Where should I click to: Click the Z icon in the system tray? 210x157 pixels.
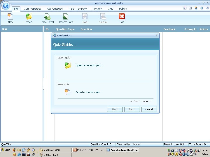point(191,151)
